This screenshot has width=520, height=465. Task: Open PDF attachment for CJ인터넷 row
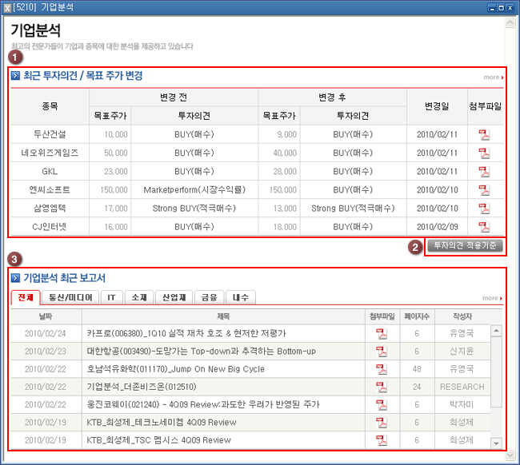(x=484, y=227)
